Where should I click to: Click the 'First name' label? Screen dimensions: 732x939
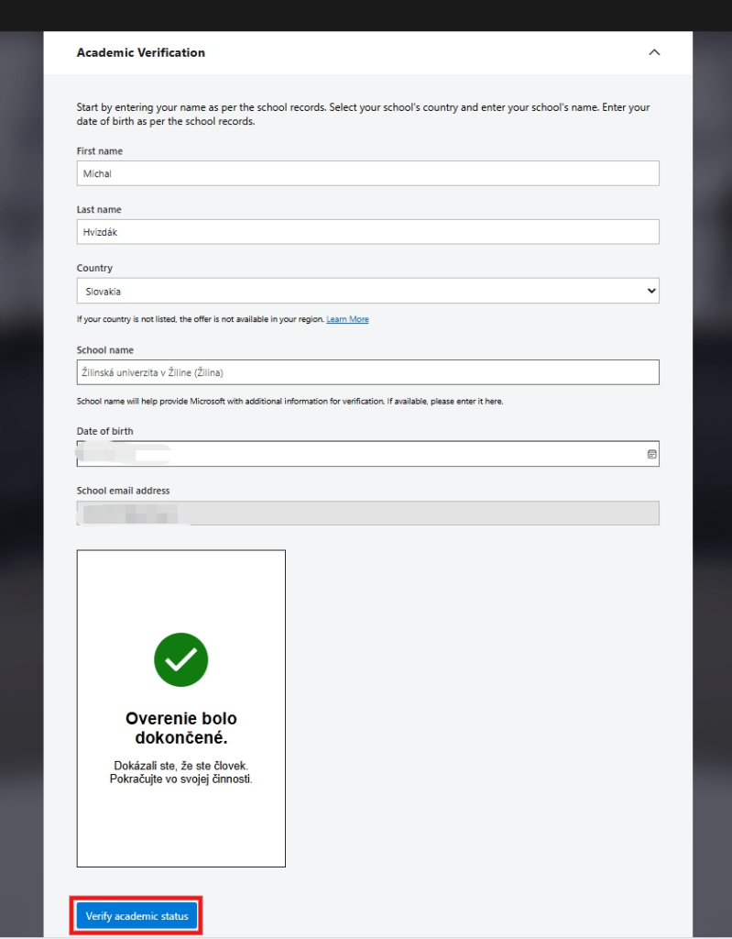click(99, 151)
